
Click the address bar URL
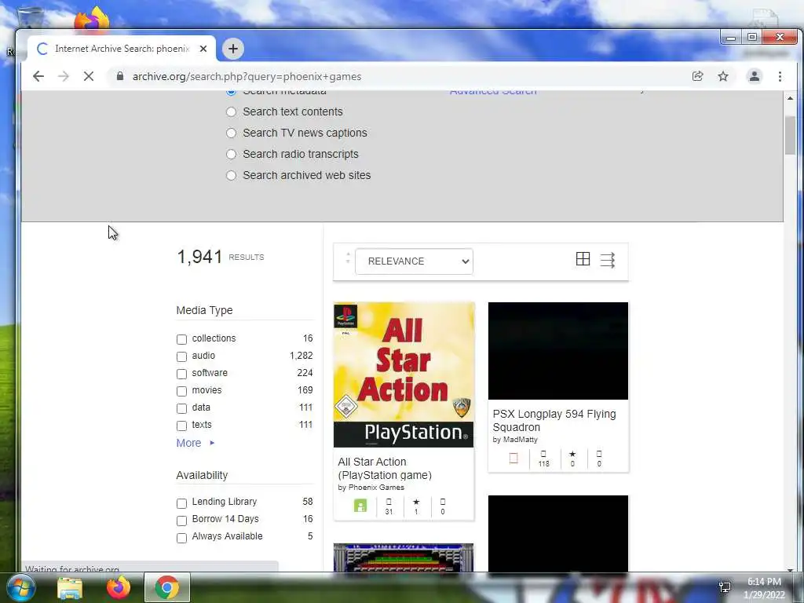coord(247,76)
